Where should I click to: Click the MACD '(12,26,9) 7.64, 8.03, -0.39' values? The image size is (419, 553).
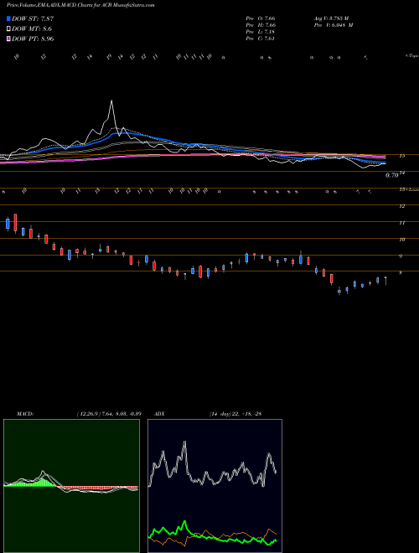pos(109,414)
